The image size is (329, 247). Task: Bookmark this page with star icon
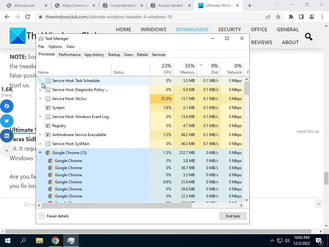278,17
